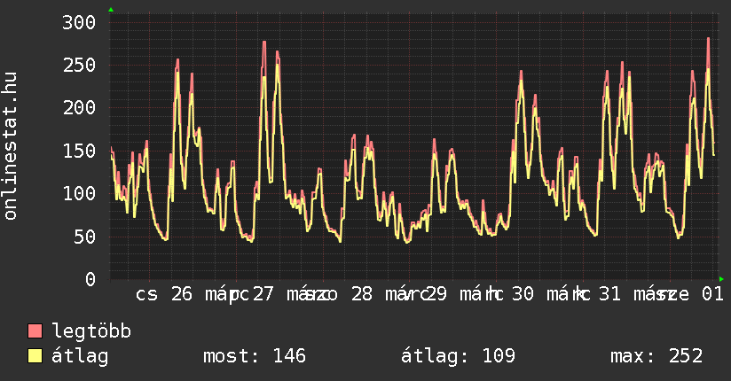Screen dimensions: 731x381
Task: Click the pink legtöbb legend color swatch
Action: (35, 331)
